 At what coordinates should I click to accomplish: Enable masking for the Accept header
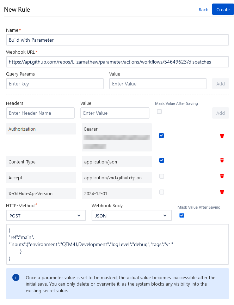161,176
